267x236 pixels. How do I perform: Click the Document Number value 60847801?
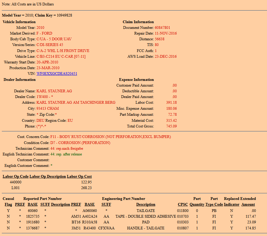click(x=162, y=28)
